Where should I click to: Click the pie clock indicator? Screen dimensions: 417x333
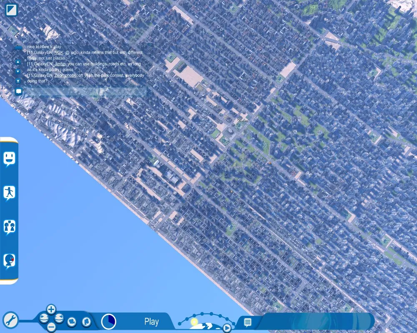[x=109, y=321]
